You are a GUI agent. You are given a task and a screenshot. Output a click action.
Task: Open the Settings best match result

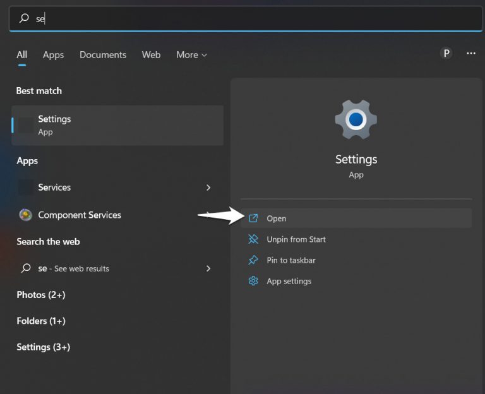tap(117, 125)
